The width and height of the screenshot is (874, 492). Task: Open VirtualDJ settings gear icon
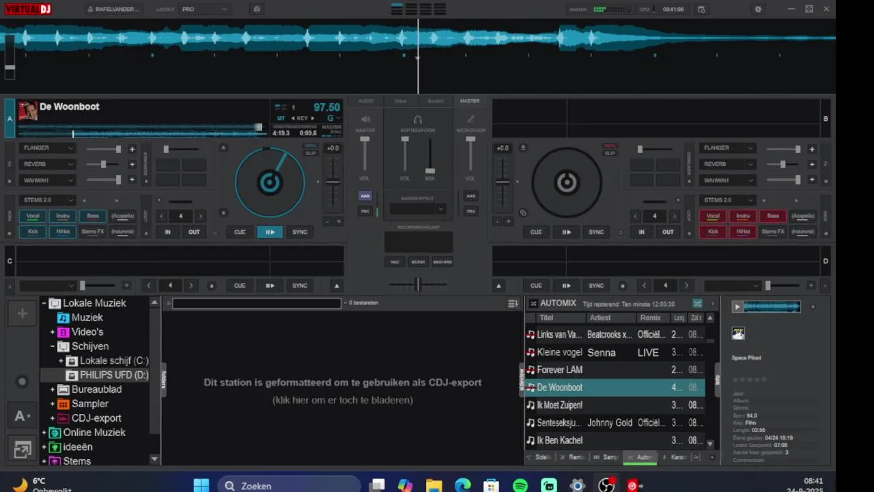[x=758, y=10]
